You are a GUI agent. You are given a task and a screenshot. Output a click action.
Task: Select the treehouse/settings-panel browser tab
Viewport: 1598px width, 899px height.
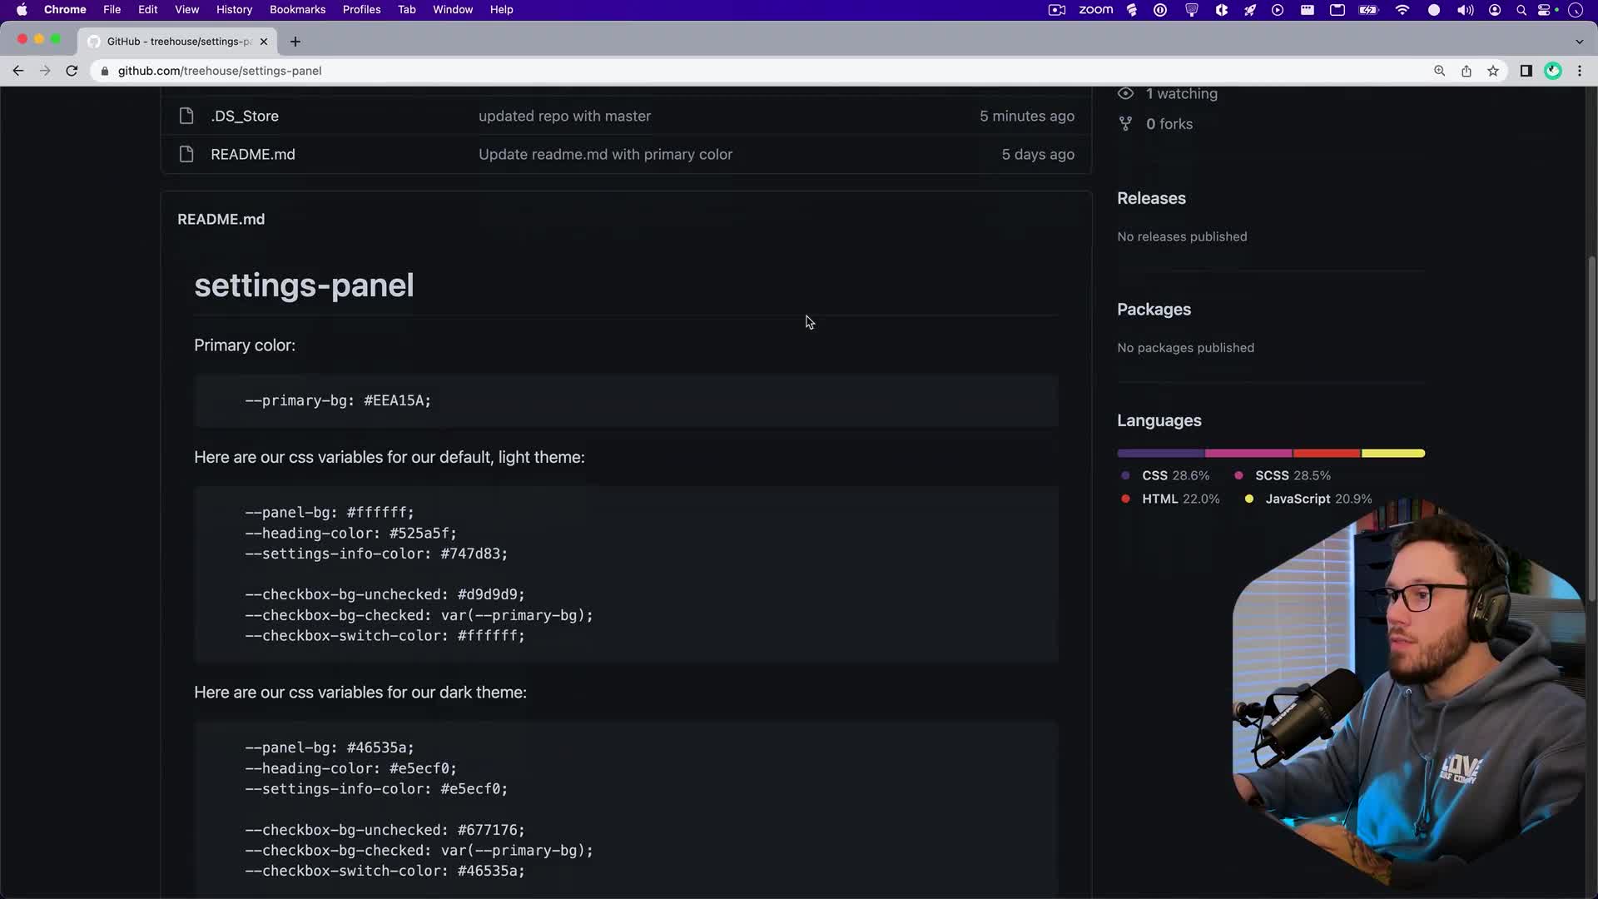click(x=171, y=42)
